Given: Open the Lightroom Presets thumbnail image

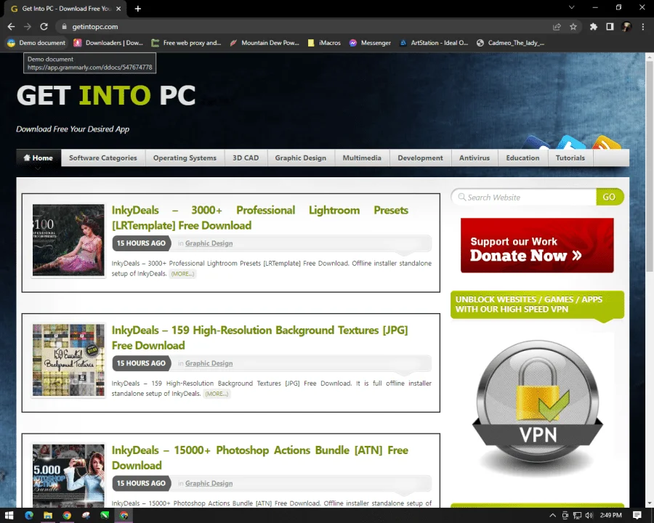Looking at the screenshot, I should [69, 240].
